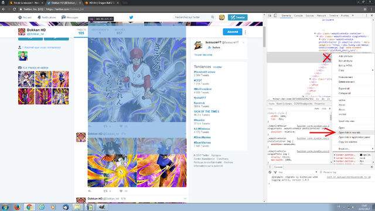Click the search magnifier icon

click(212, 17)
